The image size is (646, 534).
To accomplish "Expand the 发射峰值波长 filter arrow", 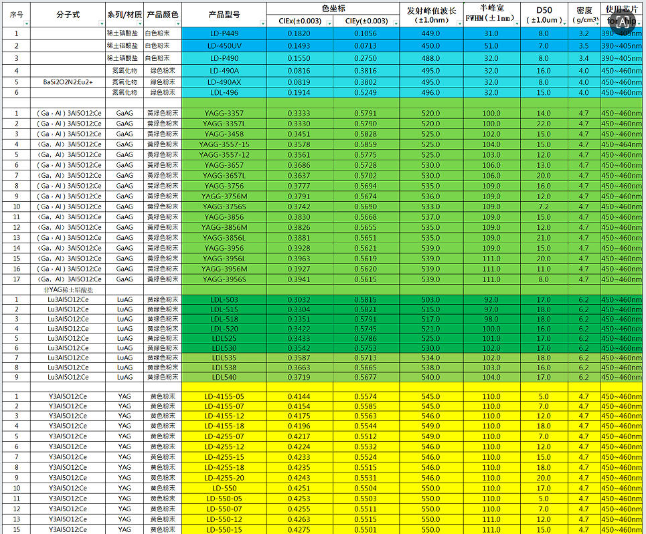I will (x=459, y=23).
